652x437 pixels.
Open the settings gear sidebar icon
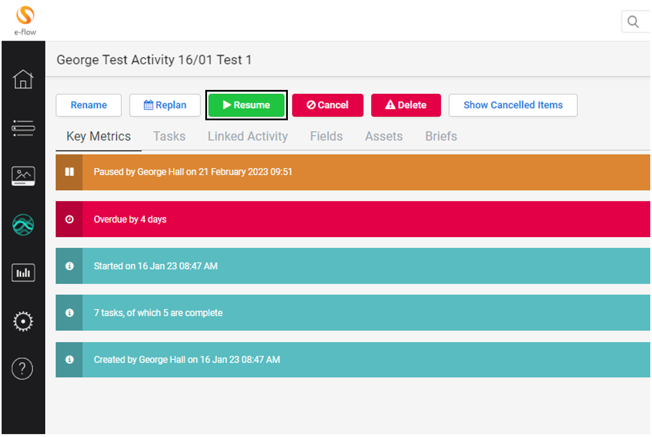[23, 321]
